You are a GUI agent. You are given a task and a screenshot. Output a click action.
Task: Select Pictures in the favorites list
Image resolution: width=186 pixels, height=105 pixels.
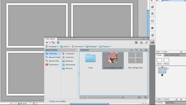tap(67, 68)
